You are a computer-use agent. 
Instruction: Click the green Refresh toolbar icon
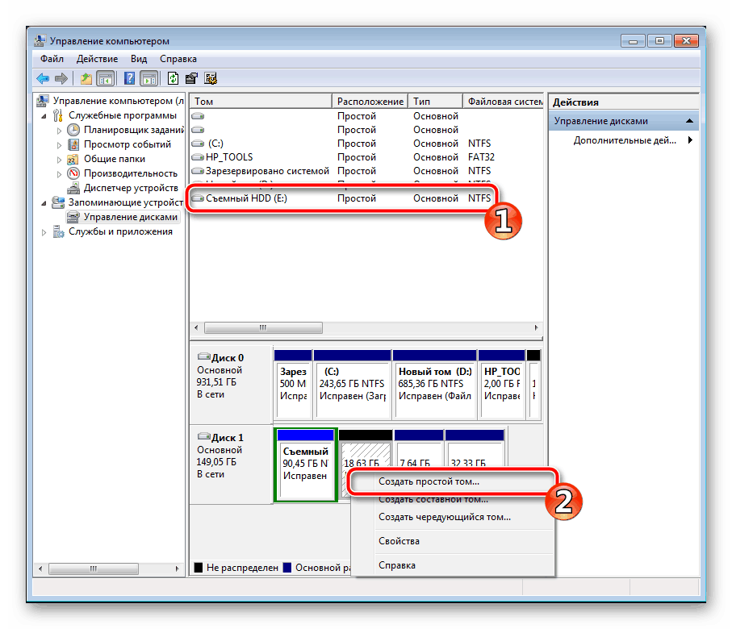click(173, 78)
